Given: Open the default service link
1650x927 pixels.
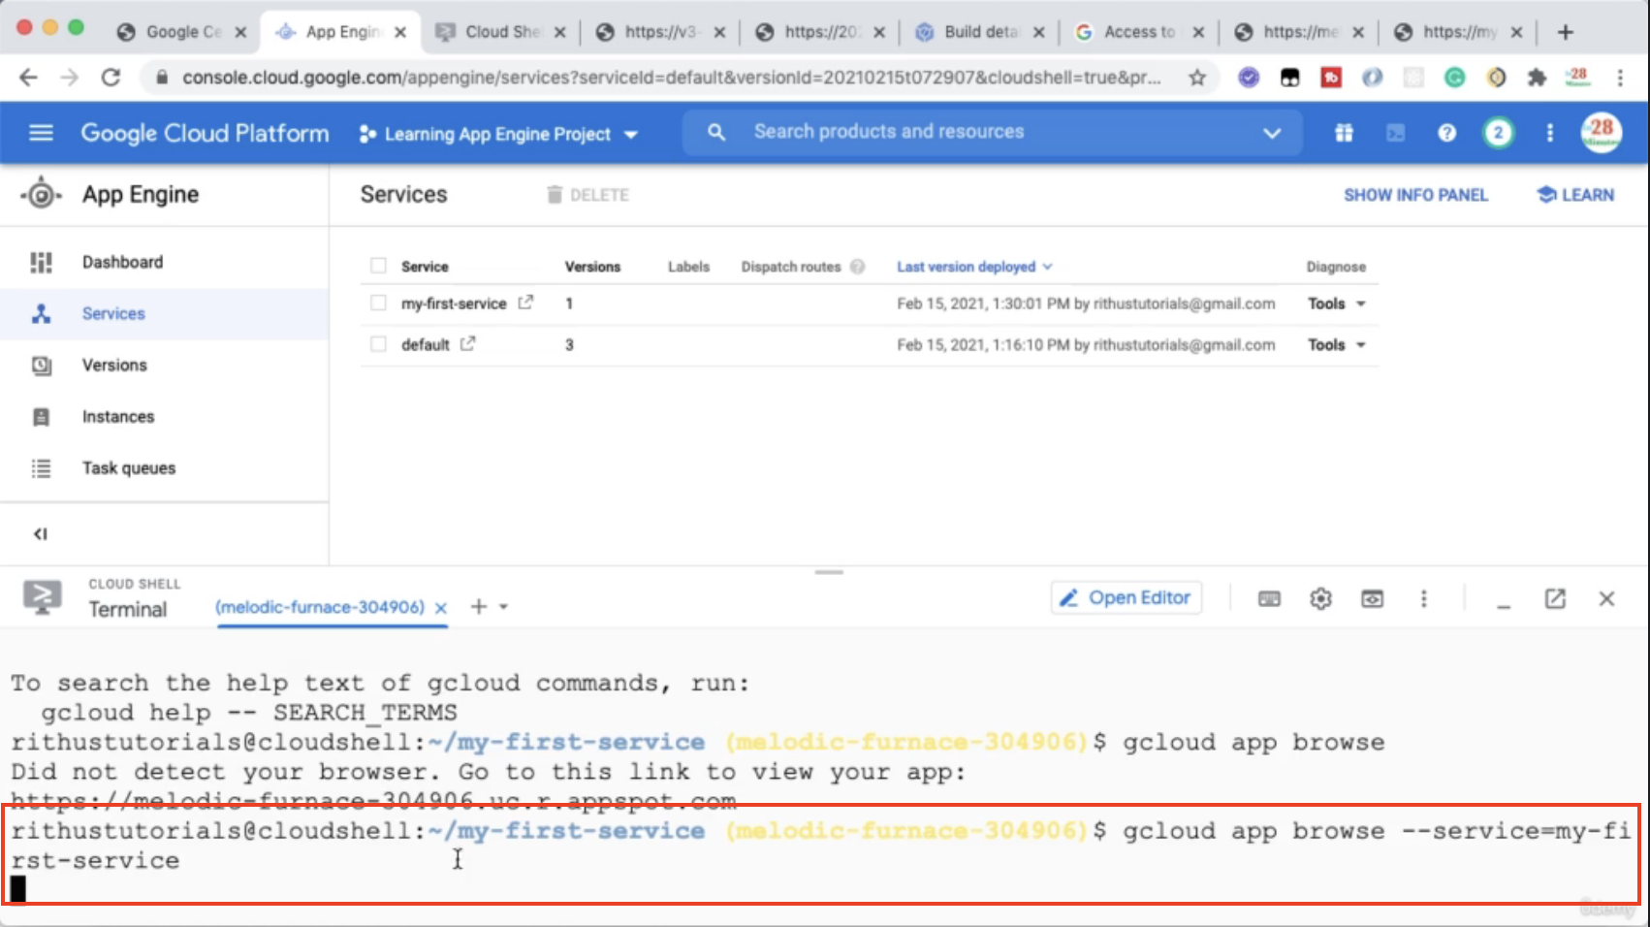Looking at the screenshot, I should 426,344.
